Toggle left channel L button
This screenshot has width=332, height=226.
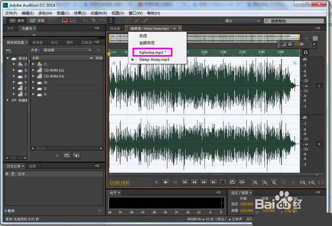tap(319, 86)
